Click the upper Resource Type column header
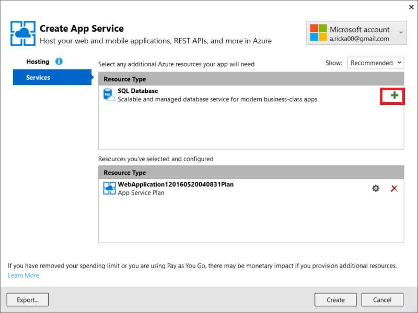 click(x=251, y=79)
